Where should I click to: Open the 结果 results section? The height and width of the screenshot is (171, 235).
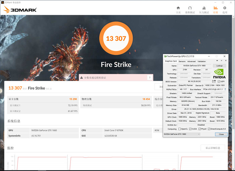(x=216, y=10)
